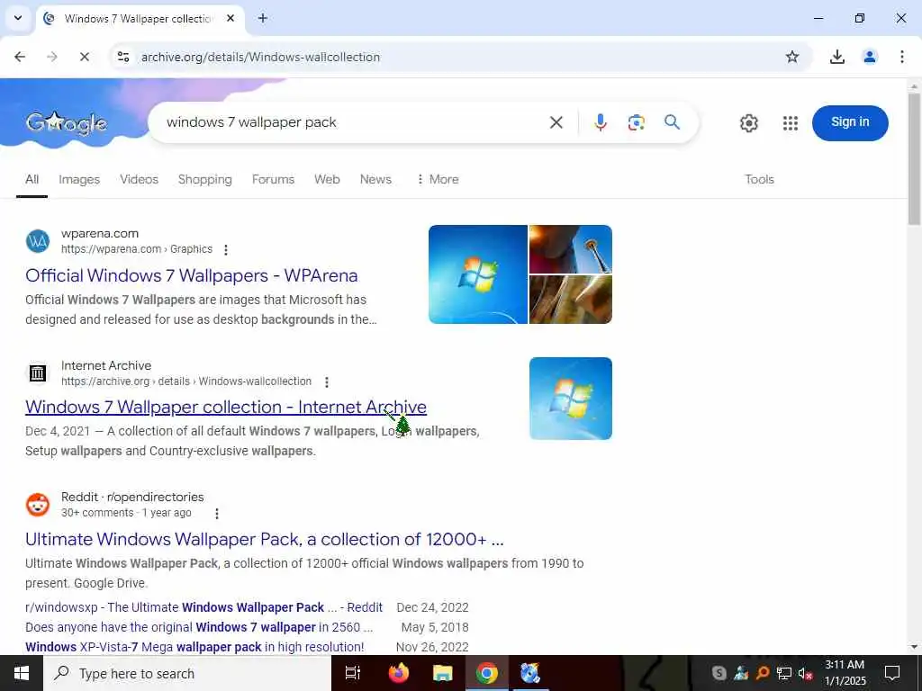Screen dimensions: 922x691
Task: Switch to the Shopping tab
Action: [204, 179]
